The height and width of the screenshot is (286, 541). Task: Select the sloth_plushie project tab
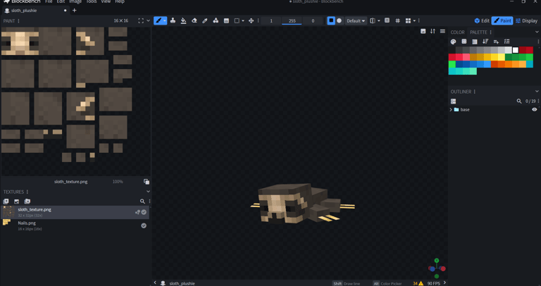pos(35,11)
